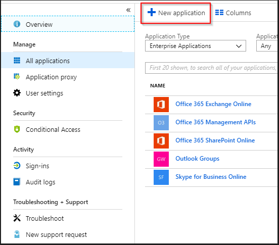Click the Office 365 Exchange Online logo
The width and height of the screenshot is (279, 245).
point(161,105)
